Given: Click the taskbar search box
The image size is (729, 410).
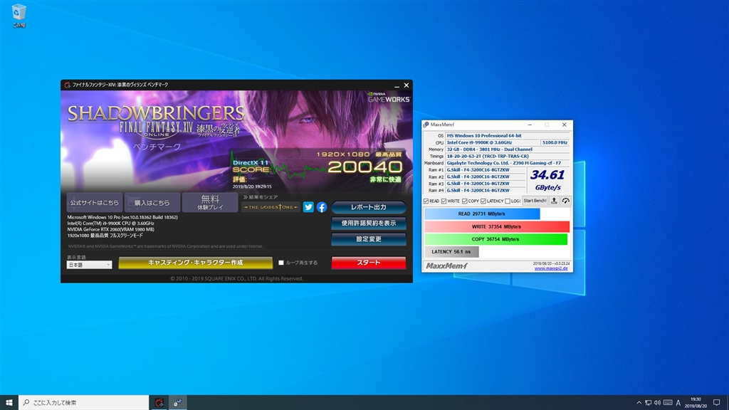Looking at the screenshot, I should pos(84,403).
